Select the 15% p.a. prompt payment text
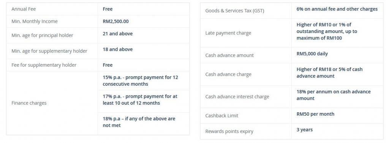This screenshot has width=389, height=143. coord(141,80)
